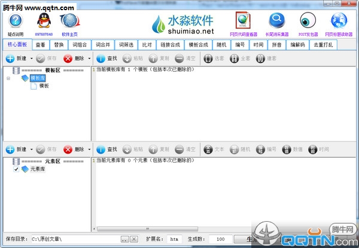Viewport: 359px width, 248px height.
Task: Switch to the 词筛选 tab
Action: (x=126, y=45)
